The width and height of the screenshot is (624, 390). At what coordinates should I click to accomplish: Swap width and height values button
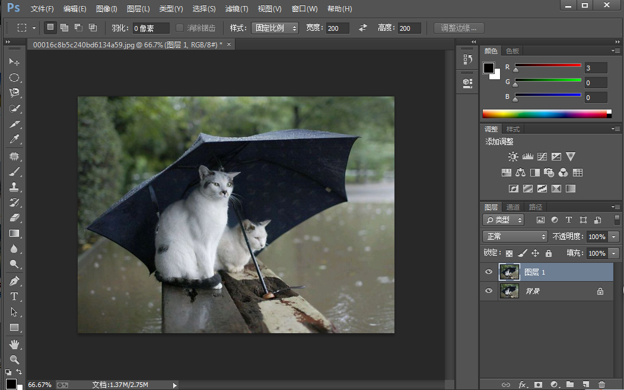click(363, 28)
